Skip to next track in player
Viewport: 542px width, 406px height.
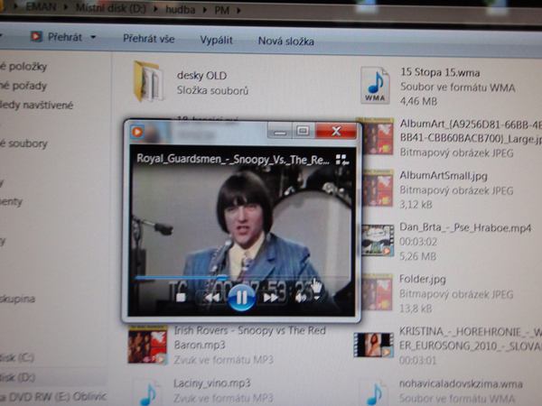tap(271, 297)
